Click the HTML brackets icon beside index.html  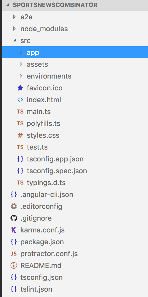pos(20,100)
